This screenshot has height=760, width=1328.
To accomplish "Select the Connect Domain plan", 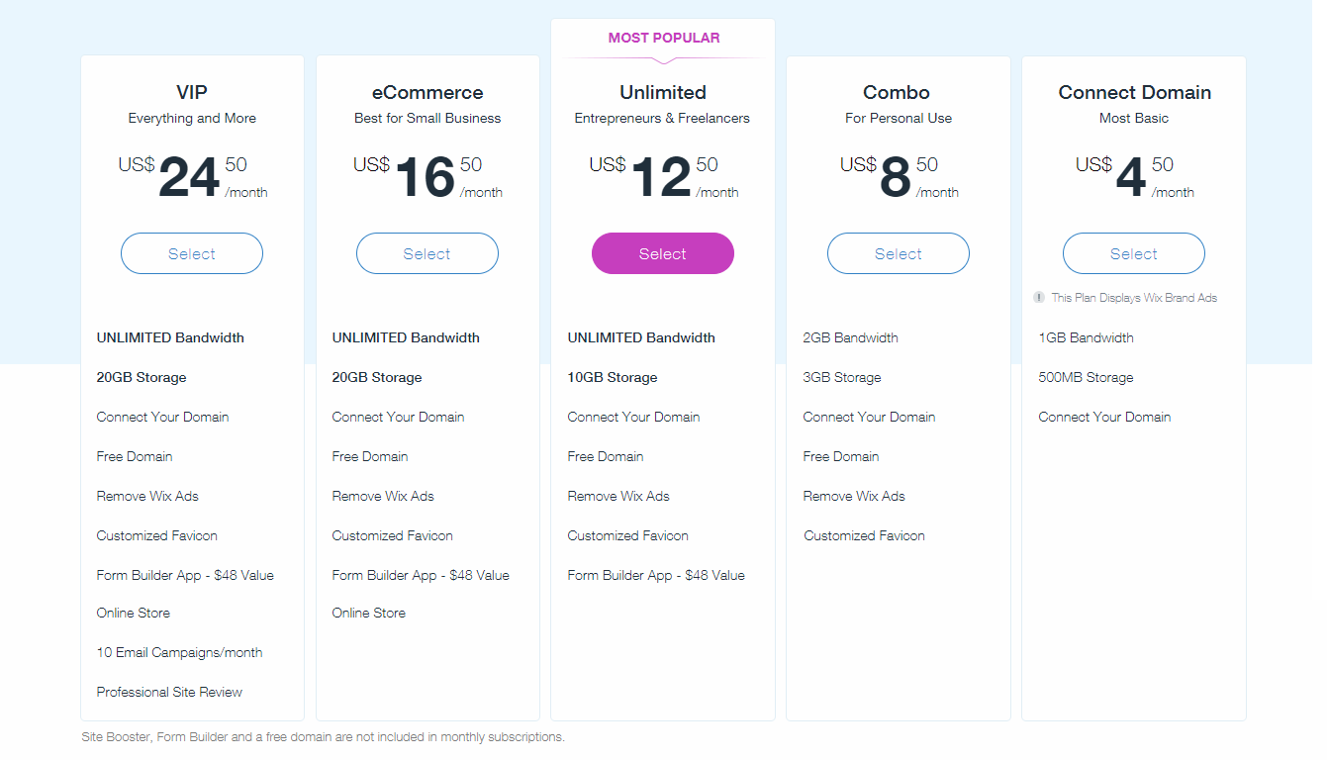I will 1134,253.
